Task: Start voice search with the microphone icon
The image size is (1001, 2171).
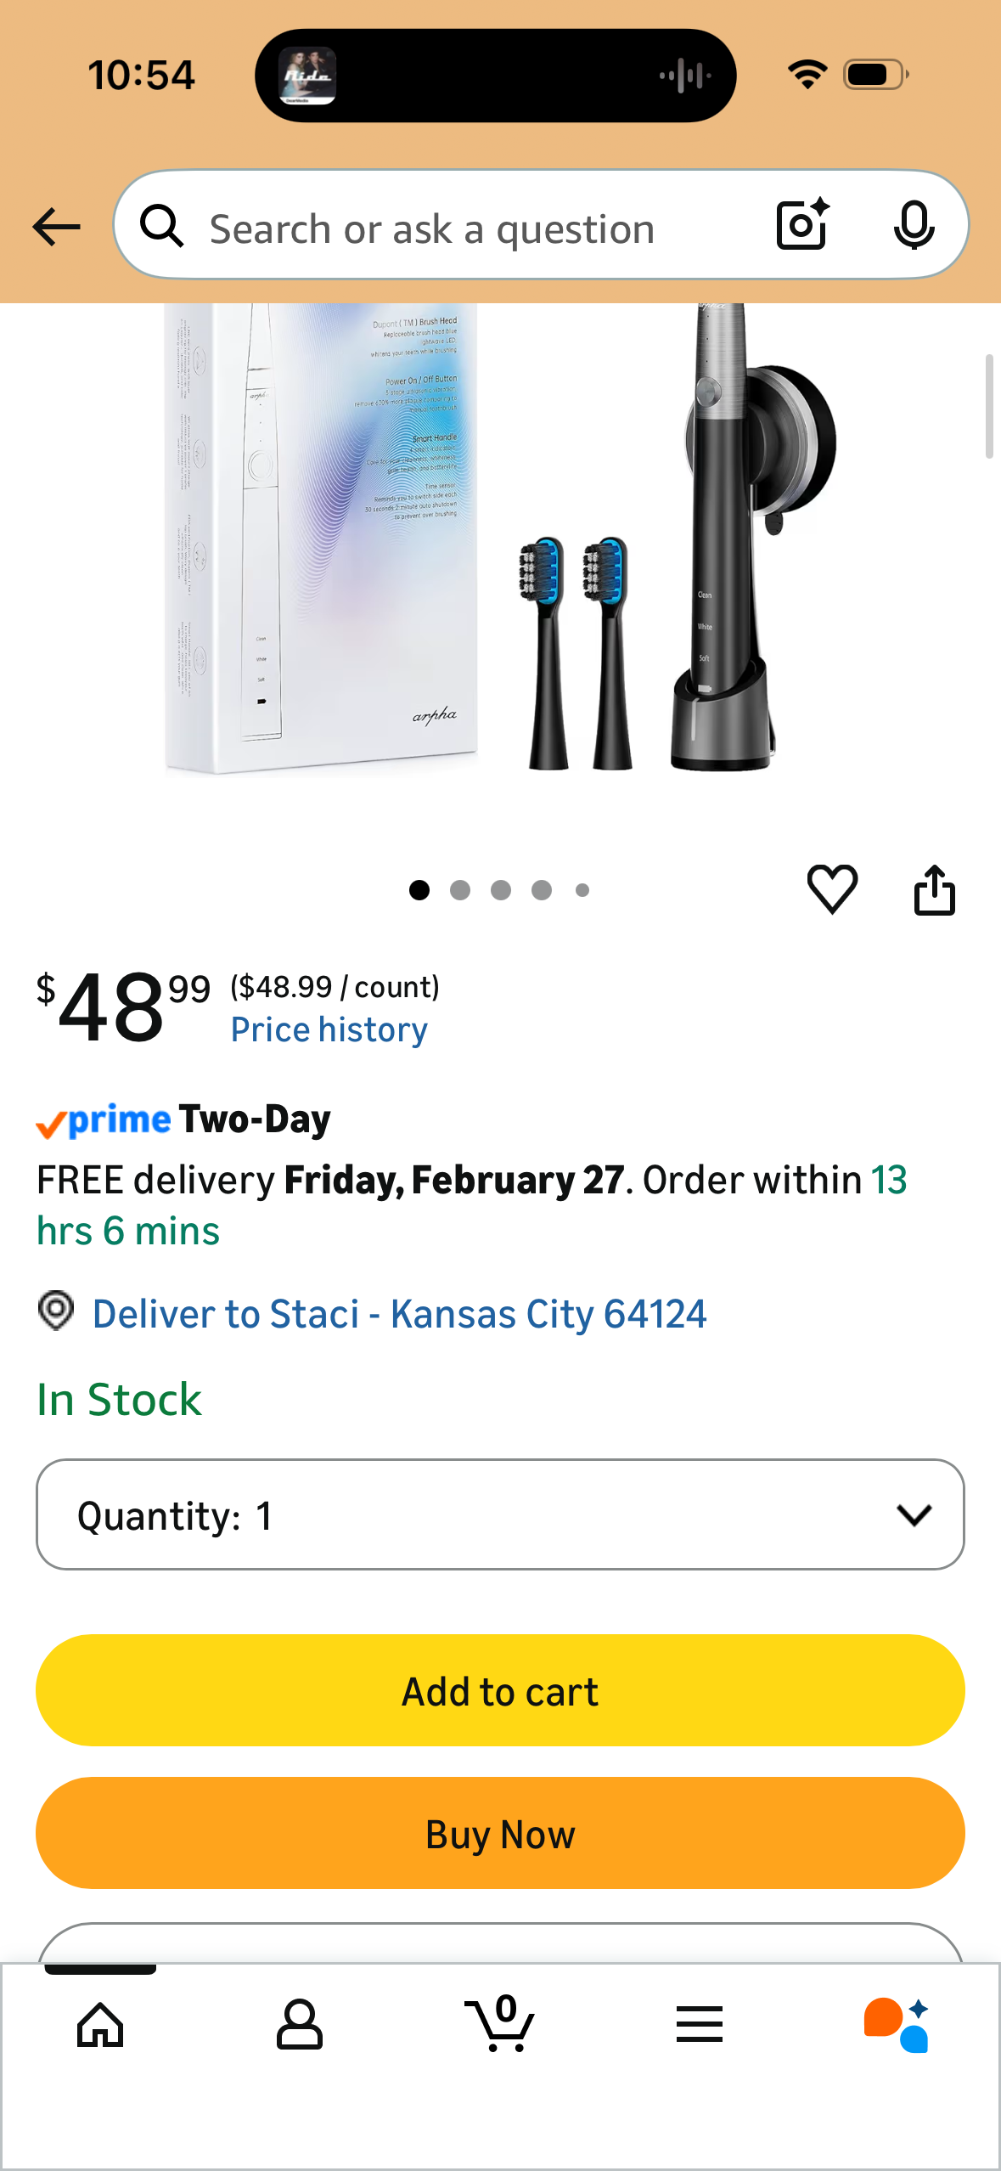Action: (914, 226)
